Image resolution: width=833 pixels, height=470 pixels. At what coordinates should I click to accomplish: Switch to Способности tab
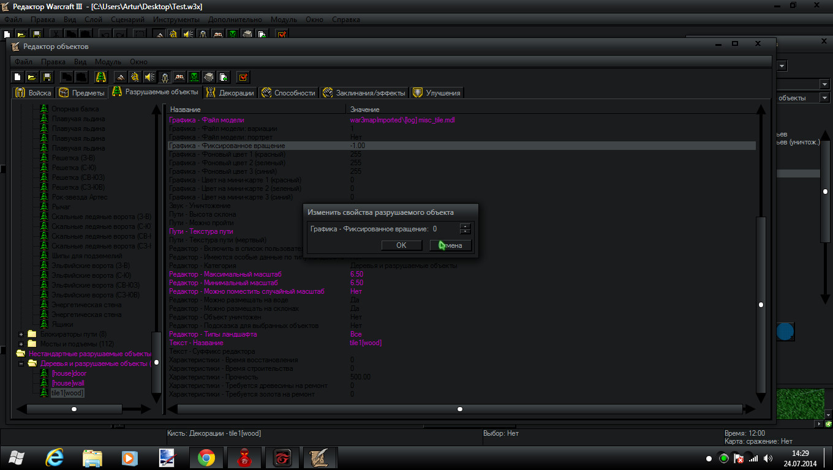tap(288, 93)
